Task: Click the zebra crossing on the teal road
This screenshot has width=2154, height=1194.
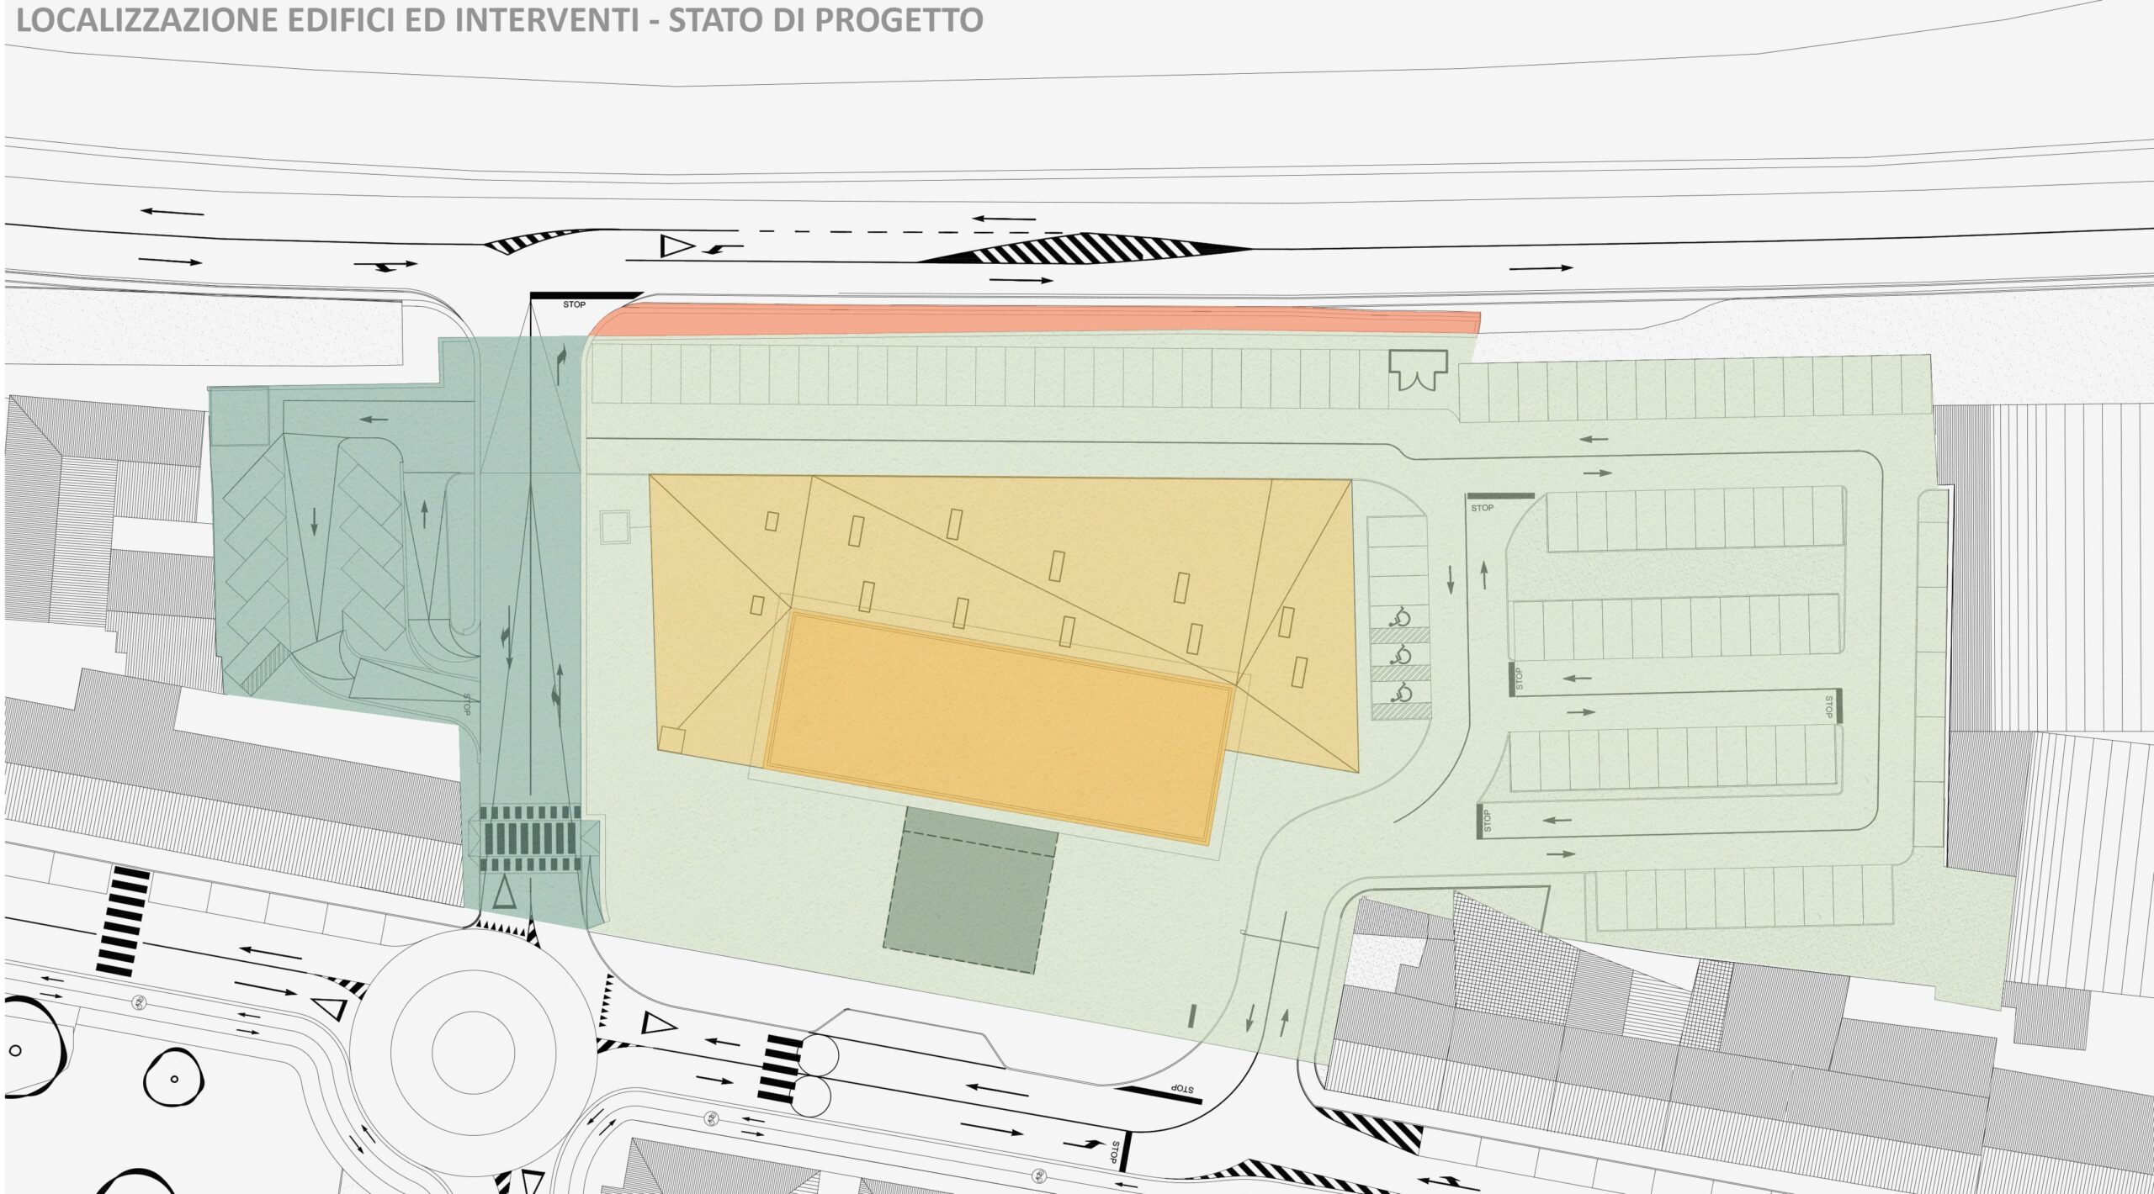Action: [x=532, y=838]
